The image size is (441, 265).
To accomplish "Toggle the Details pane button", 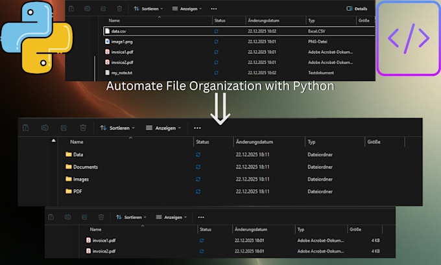I will 357,8.
